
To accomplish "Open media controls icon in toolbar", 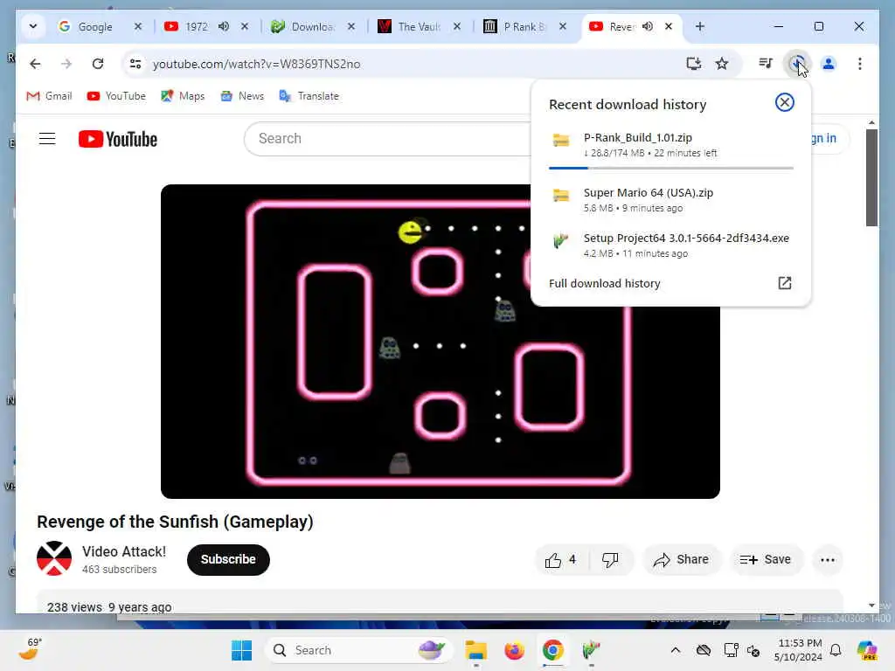I will (x=766, y=64).
